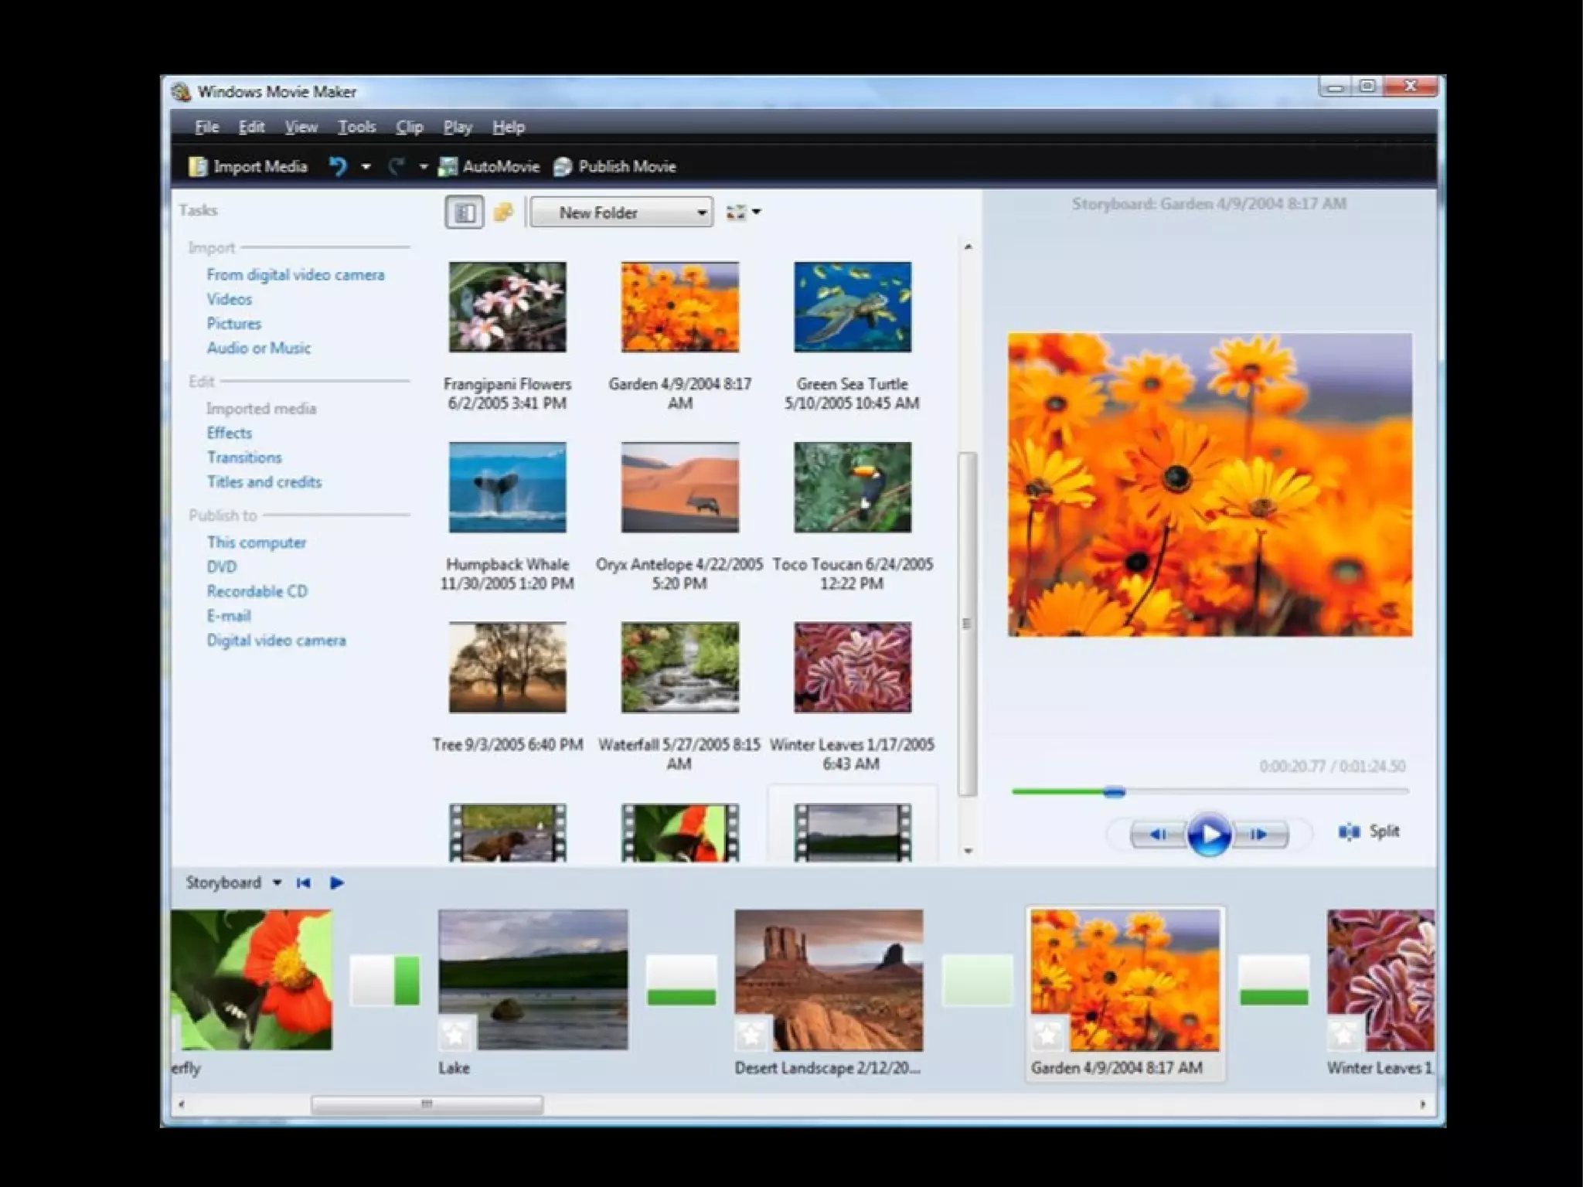The width and height of the screenshot is (1583, 1187).
Task: Click the preview seek bar handle
Action: [x=1114, y=791]
